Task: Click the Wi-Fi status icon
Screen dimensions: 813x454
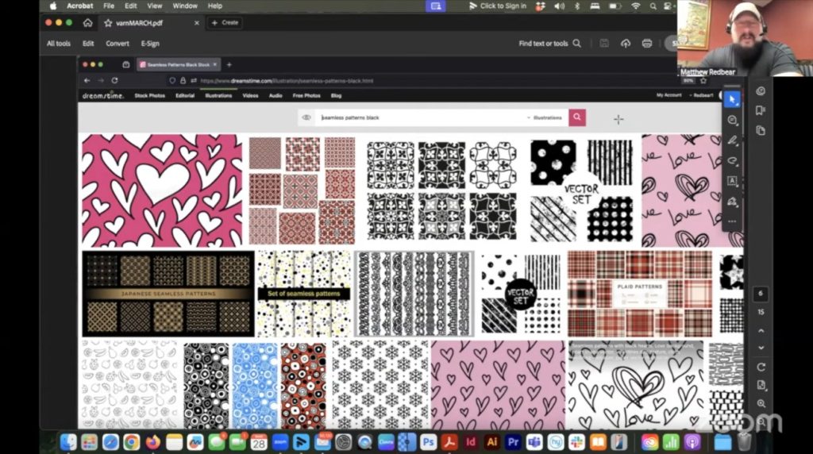Action: (636, 6)
